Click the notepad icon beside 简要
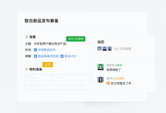This screenshot has width=166, height=113. coord(27,37)
